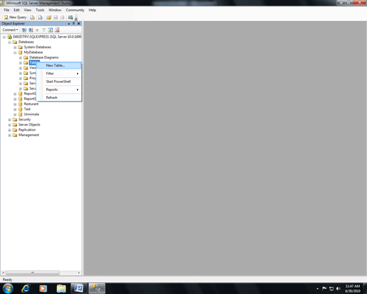The width and height of the screenshot is (367, 294).
Task: Open Windows Media Player from the taskbar
Action: (x=43, y=288)
